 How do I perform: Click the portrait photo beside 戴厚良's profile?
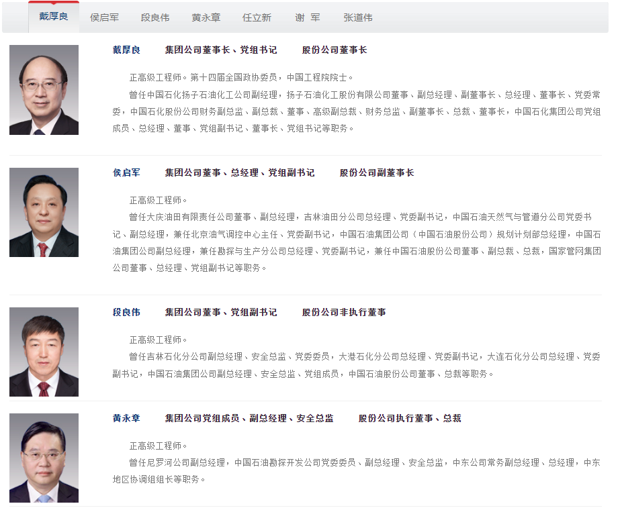pyautogui.click(x=44, y=90)
